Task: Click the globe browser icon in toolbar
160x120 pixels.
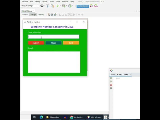Action: tap(42, 6)
